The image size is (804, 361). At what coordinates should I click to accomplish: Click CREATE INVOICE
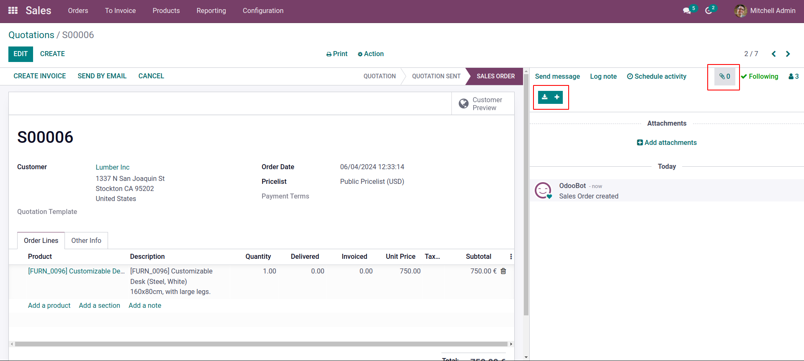[40, 76]
